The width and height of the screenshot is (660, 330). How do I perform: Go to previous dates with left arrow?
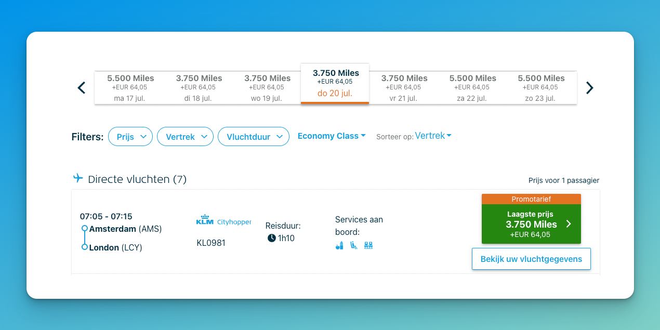pos(81,88)
